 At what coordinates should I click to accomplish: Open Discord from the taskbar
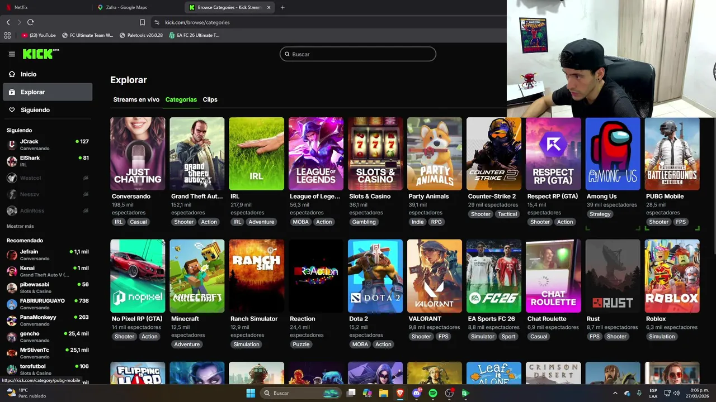pos(416,393)
